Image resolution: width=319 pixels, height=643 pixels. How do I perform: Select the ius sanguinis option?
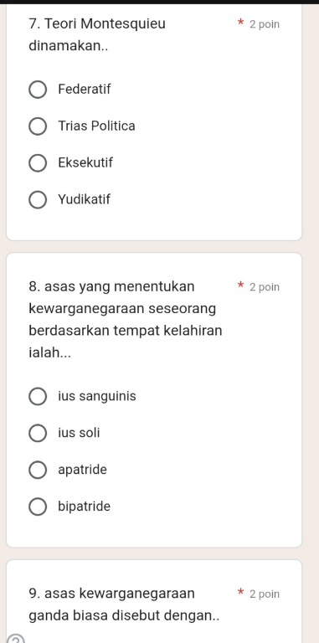pyautogui.click(x=38, y=397)
